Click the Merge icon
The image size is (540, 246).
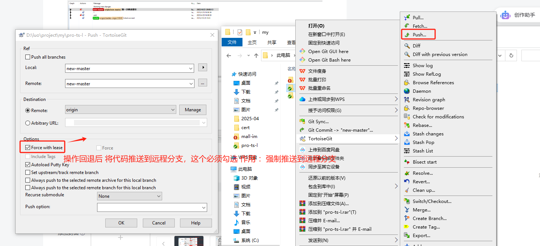(407, 210)
